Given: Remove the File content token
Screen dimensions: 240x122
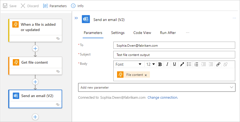Looking at the screenshot, I should [x=146, y=75].
